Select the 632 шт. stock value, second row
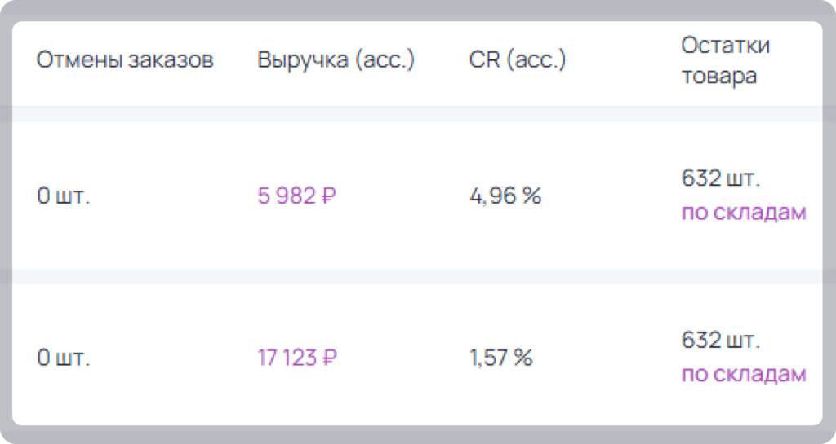This screenshot has height=444, width=836. pyautogui.click(x=720, y=340)
